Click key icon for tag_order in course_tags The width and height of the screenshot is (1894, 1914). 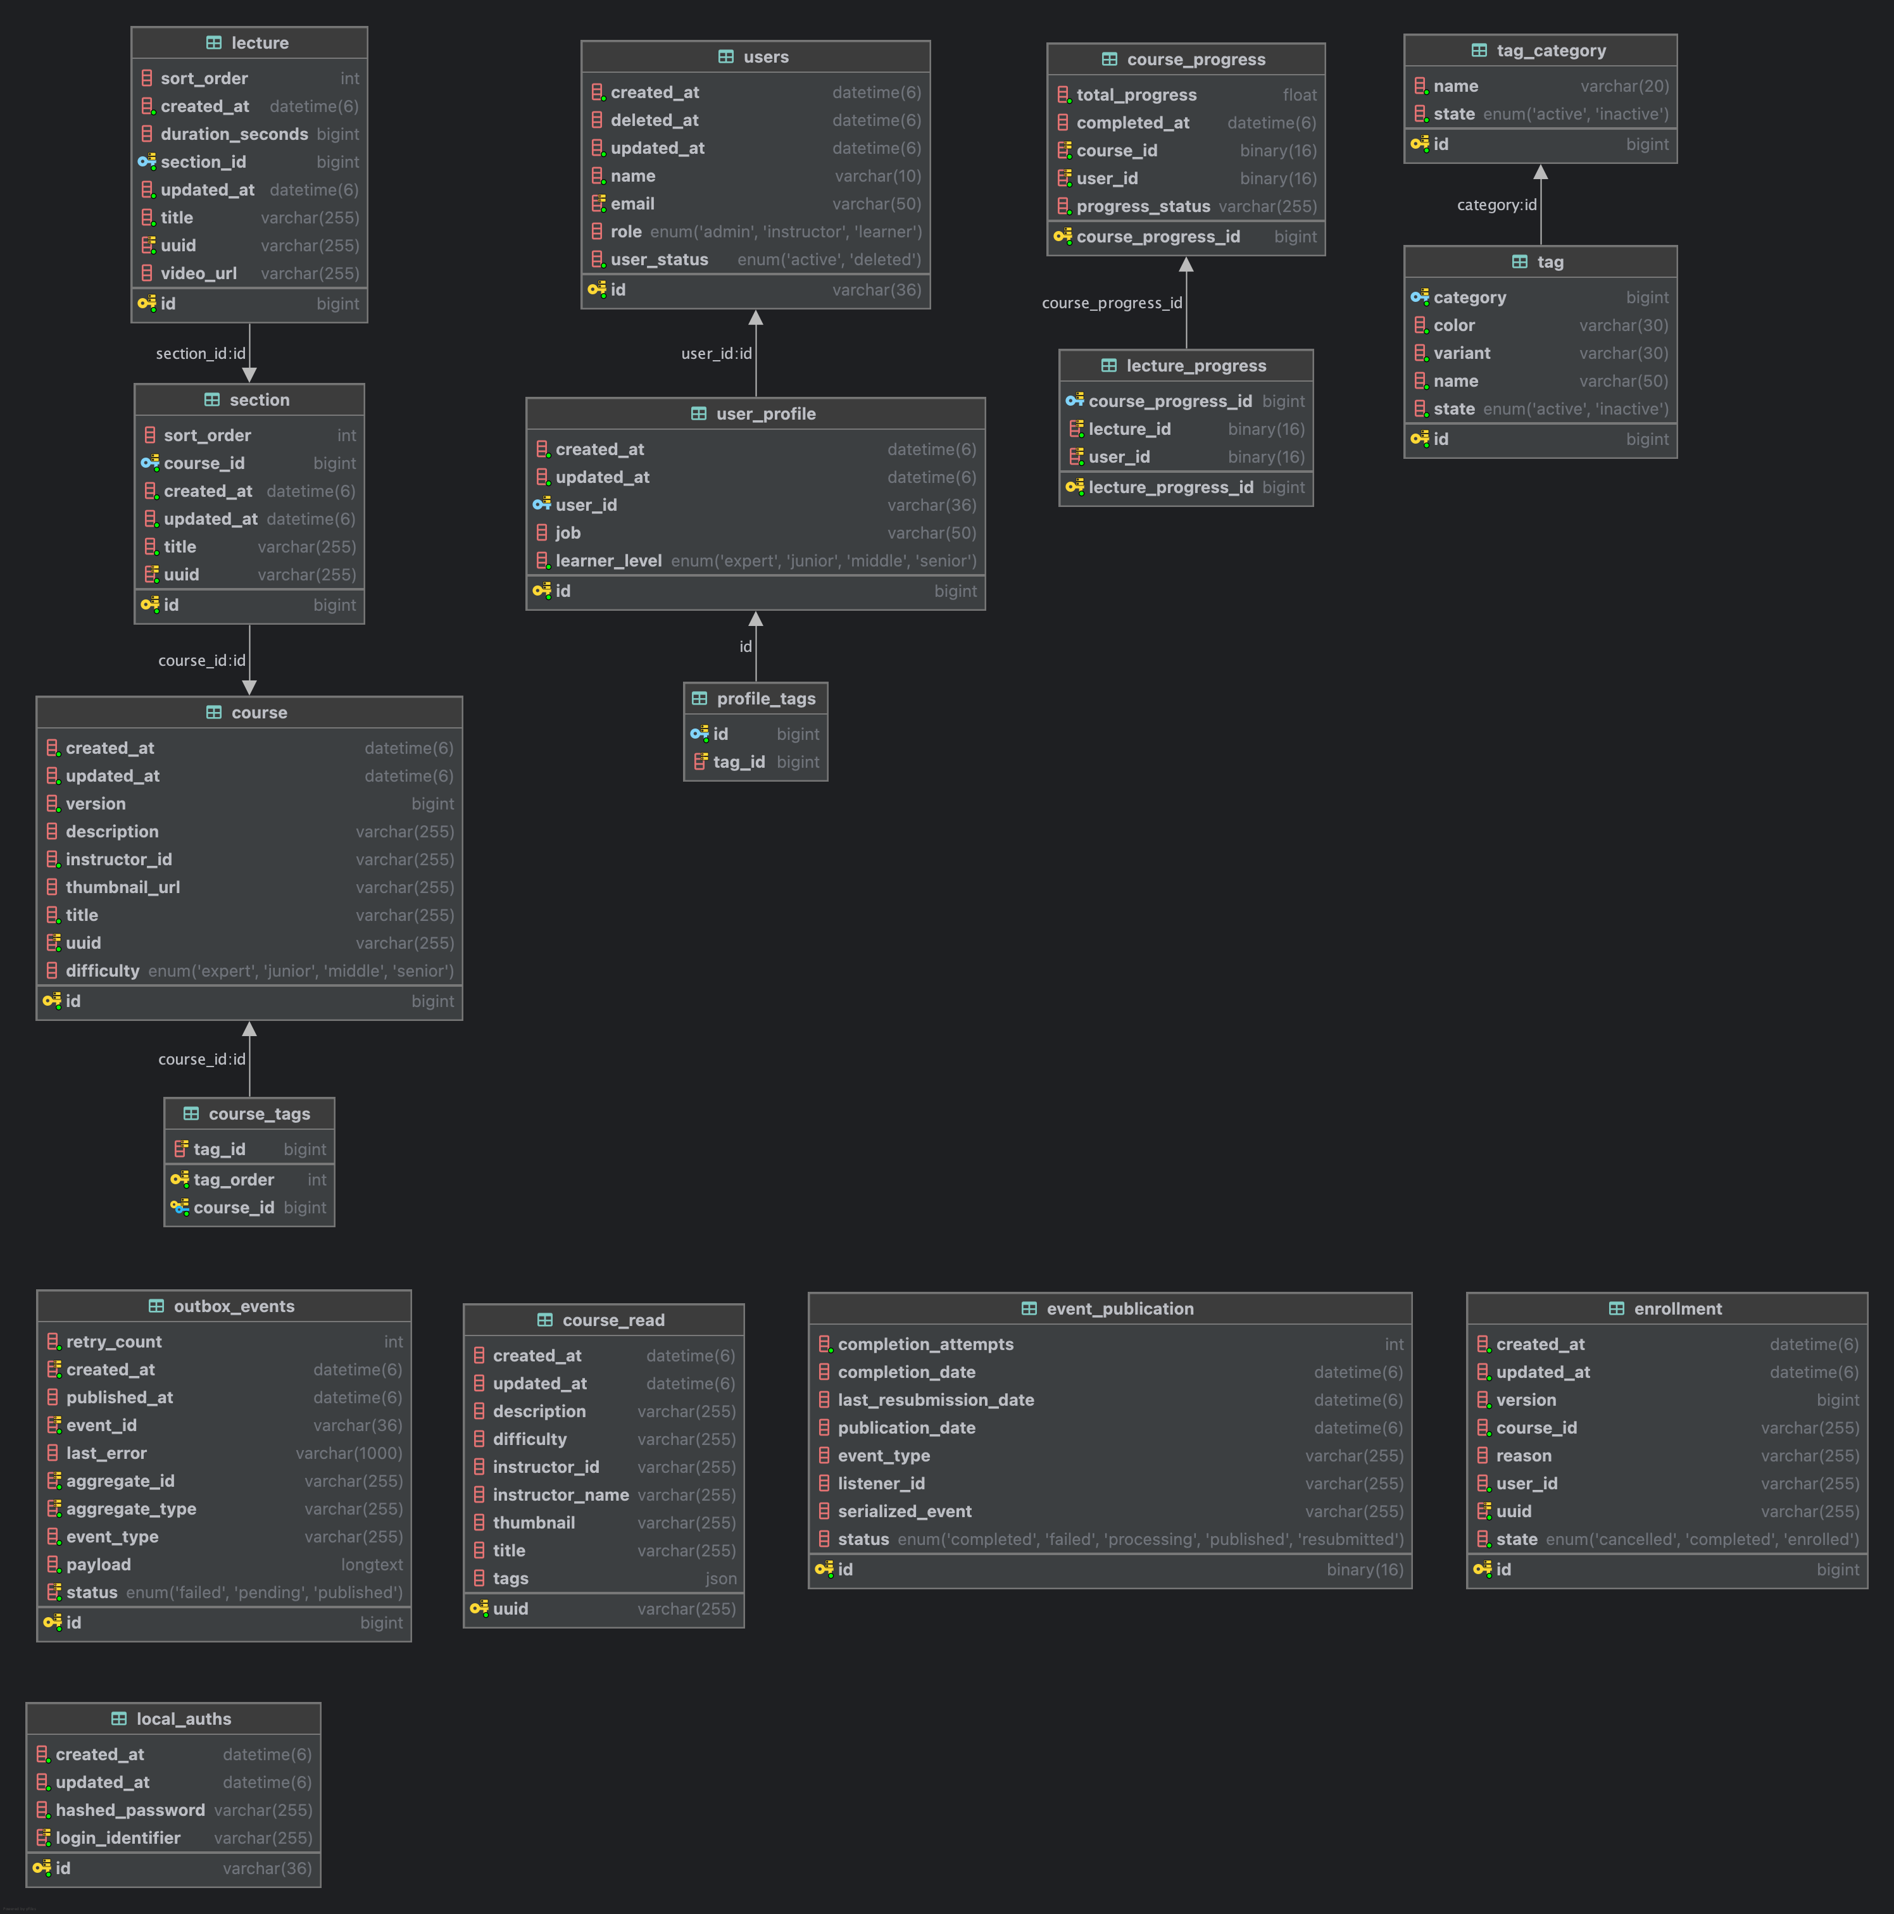(179, 1180)
